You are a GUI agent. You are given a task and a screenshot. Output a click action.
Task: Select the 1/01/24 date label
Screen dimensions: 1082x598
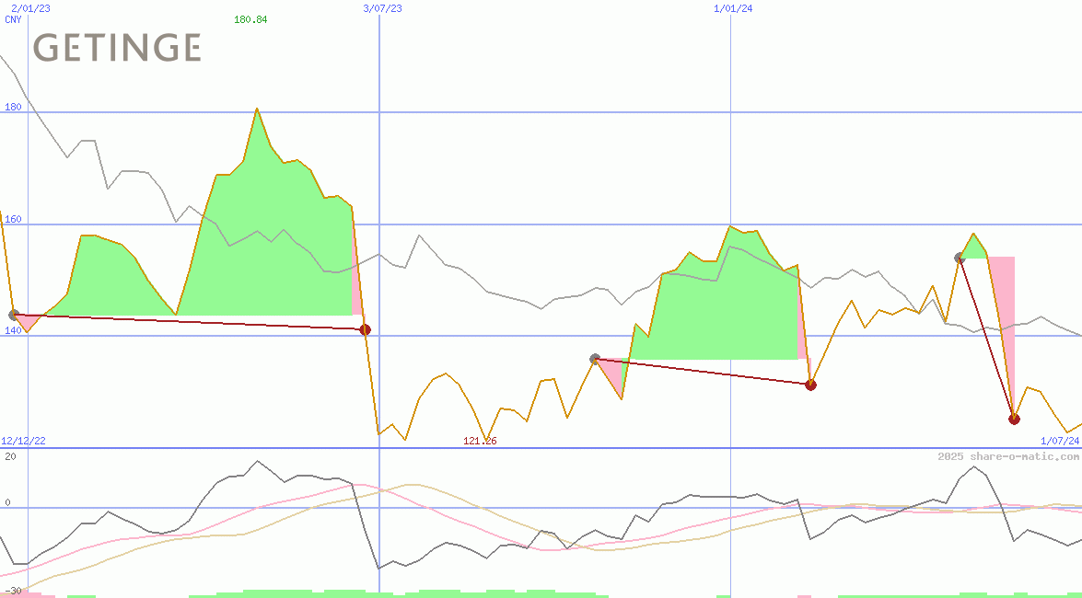[733, 8]
